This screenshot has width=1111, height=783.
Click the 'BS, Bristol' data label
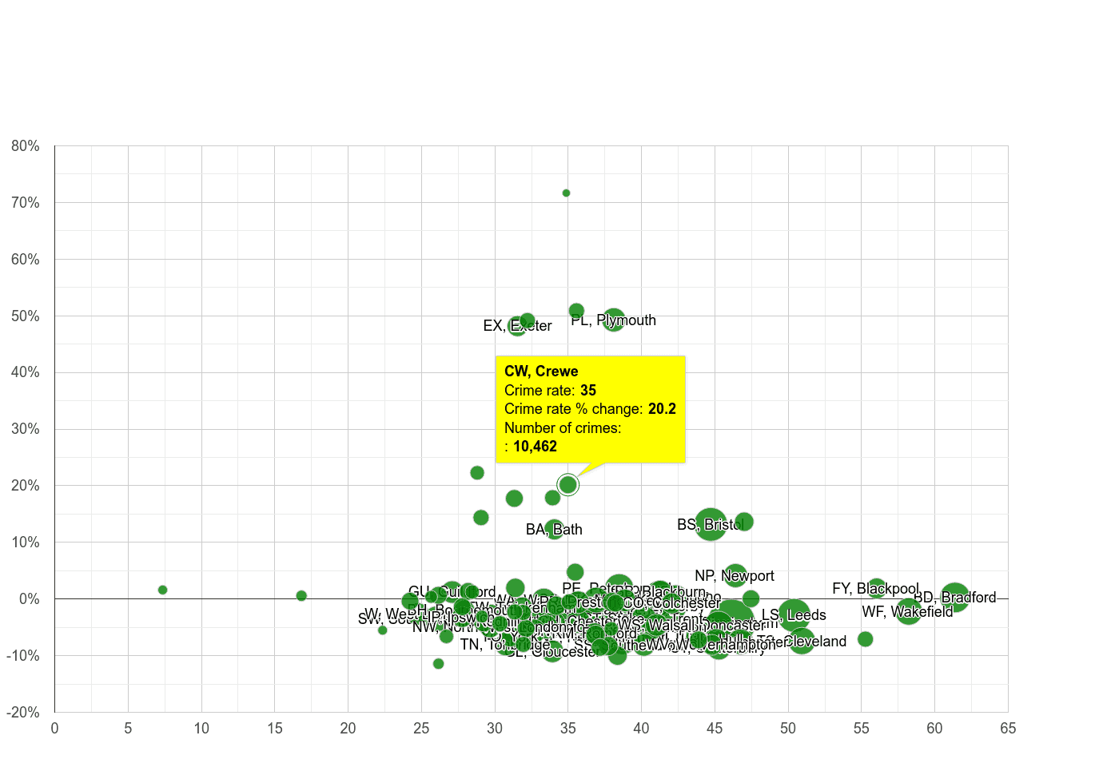[711, 525]
